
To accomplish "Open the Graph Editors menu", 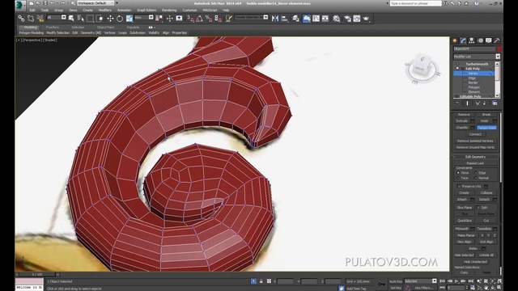I will (146, 11).
